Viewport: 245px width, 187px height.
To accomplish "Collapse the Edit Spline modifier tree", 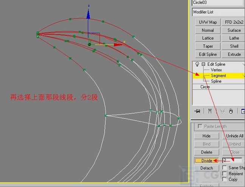I will coord(203,64).
